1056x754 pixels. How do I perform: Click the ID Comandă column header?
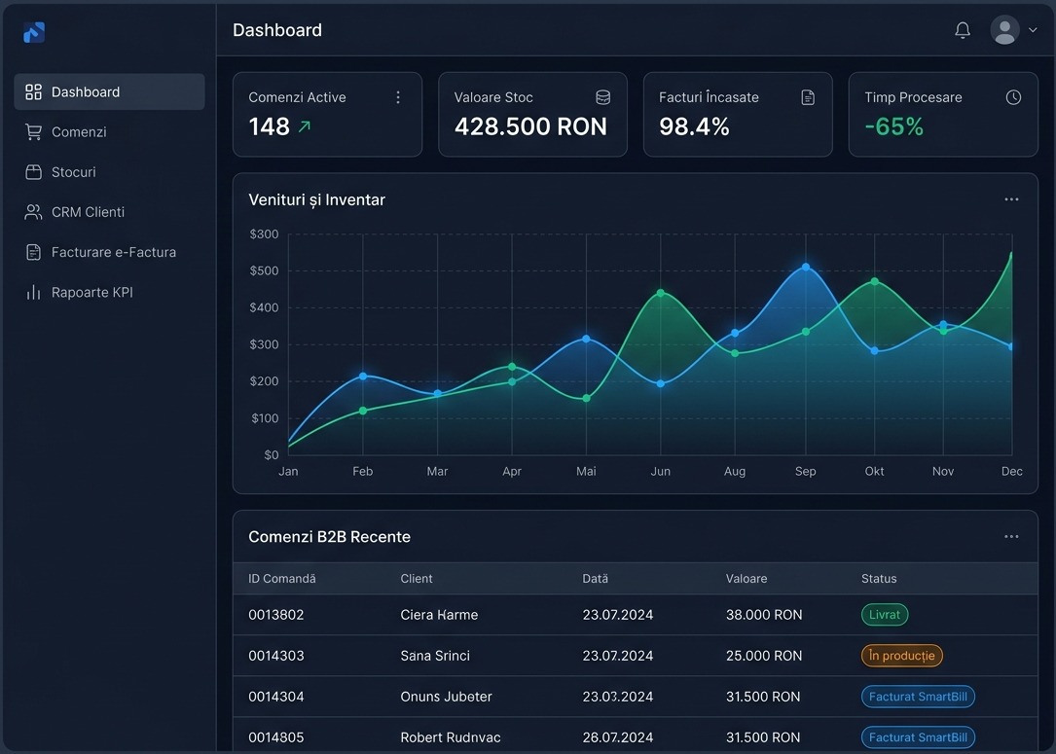[281, 578]
